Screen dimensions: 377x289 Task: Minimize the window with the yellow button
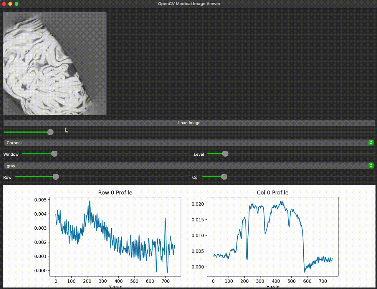coord(10,4)
